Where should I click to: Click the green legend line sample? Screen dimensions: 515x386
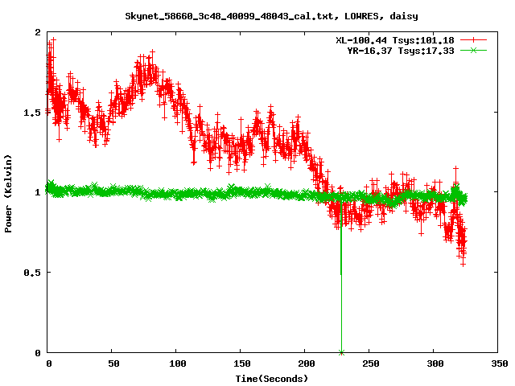(473, 51)
